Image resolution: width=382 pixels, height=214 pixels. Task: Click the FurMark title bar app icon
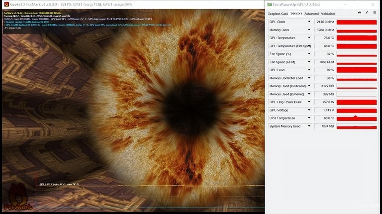6,4
